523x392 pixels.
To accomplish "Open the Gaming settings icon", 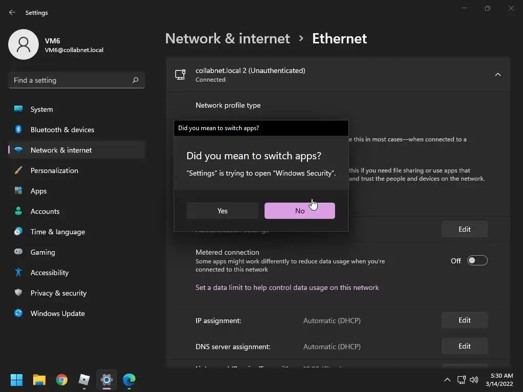I will point(18,252).
